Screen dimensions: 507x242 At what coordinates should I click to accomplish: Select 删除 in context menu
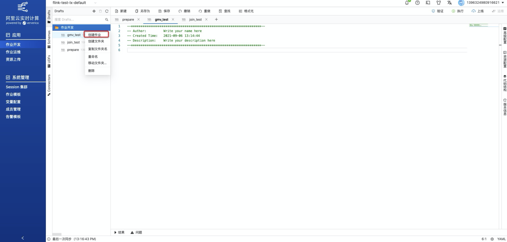(97, 71)
